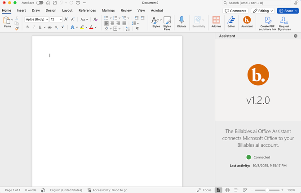Image resolution: width=301 pixels, height=193 pixels.
Task: Show paragraph marks with the pilcrow icon
Action: point(137,29)
